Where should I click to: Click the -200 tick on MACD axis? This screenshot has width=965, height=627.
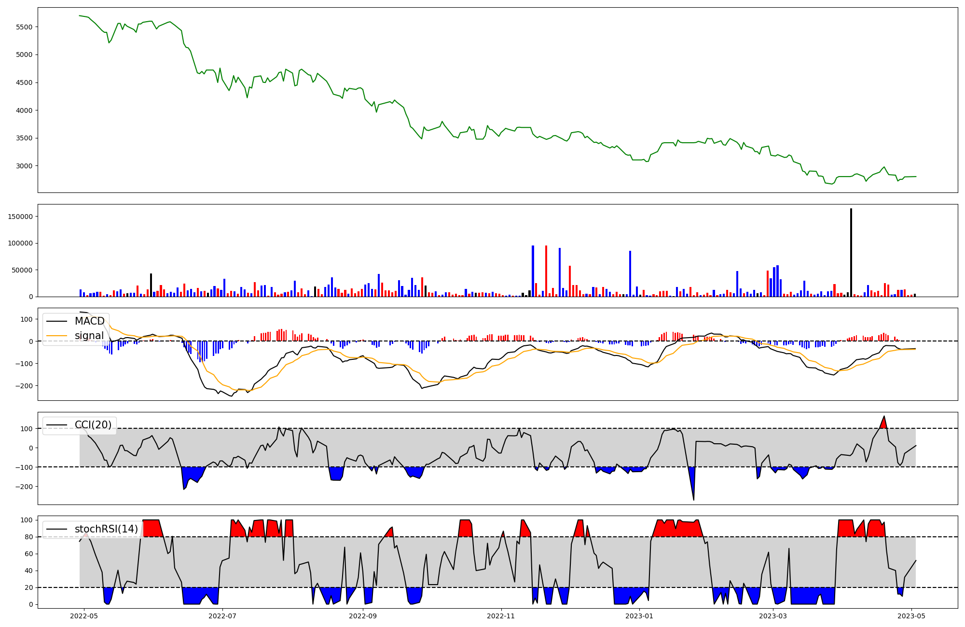[24, 386]
